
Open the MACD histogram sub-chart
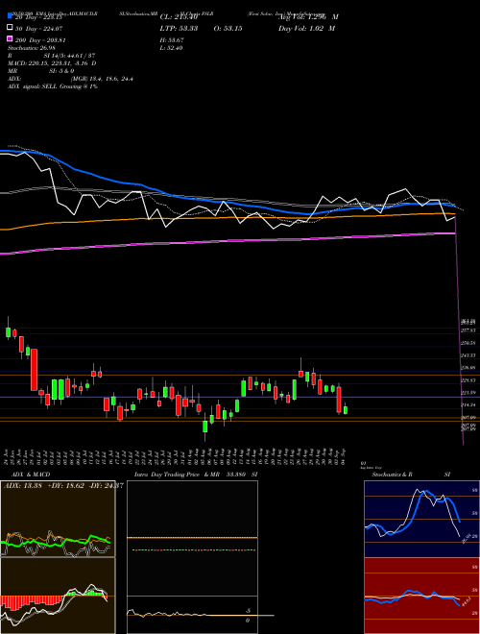(x=58, y=596)
